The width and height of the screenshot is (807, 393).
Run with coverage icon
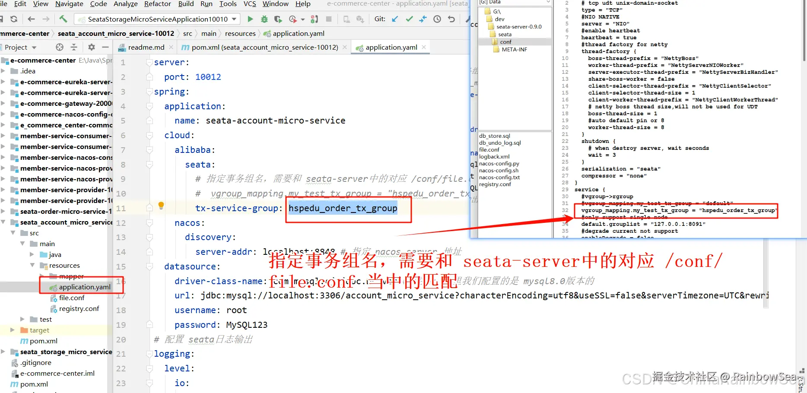point(278,19)
